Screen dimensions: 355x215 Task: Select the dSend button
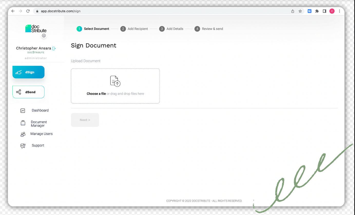click(x=28, y=92)
